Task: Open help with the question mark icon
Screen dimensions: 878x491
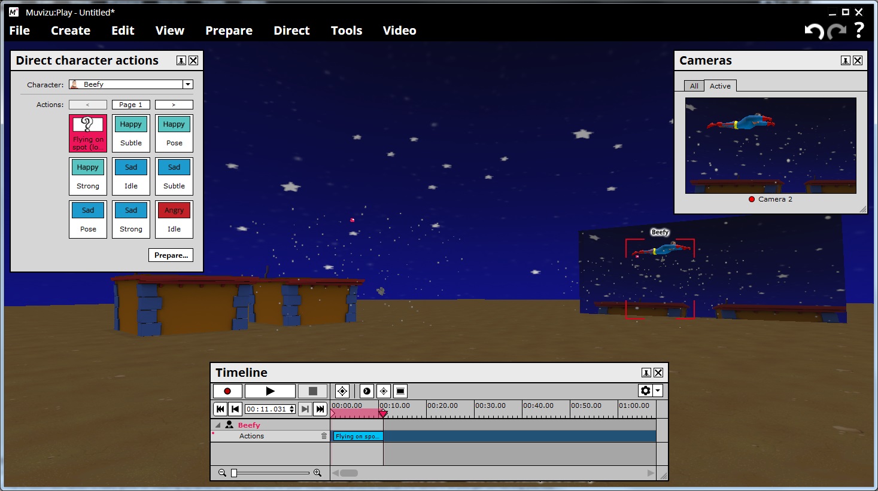Action: 859,30
